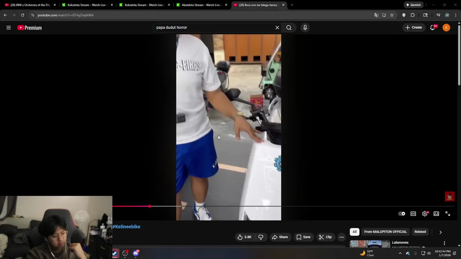Dislike the video
Viewport: 461px width, 259px height.
click(261, 237)
